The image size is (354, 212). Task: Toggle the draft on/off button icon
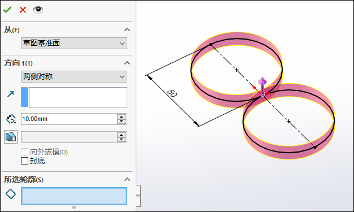click(11, 137)
